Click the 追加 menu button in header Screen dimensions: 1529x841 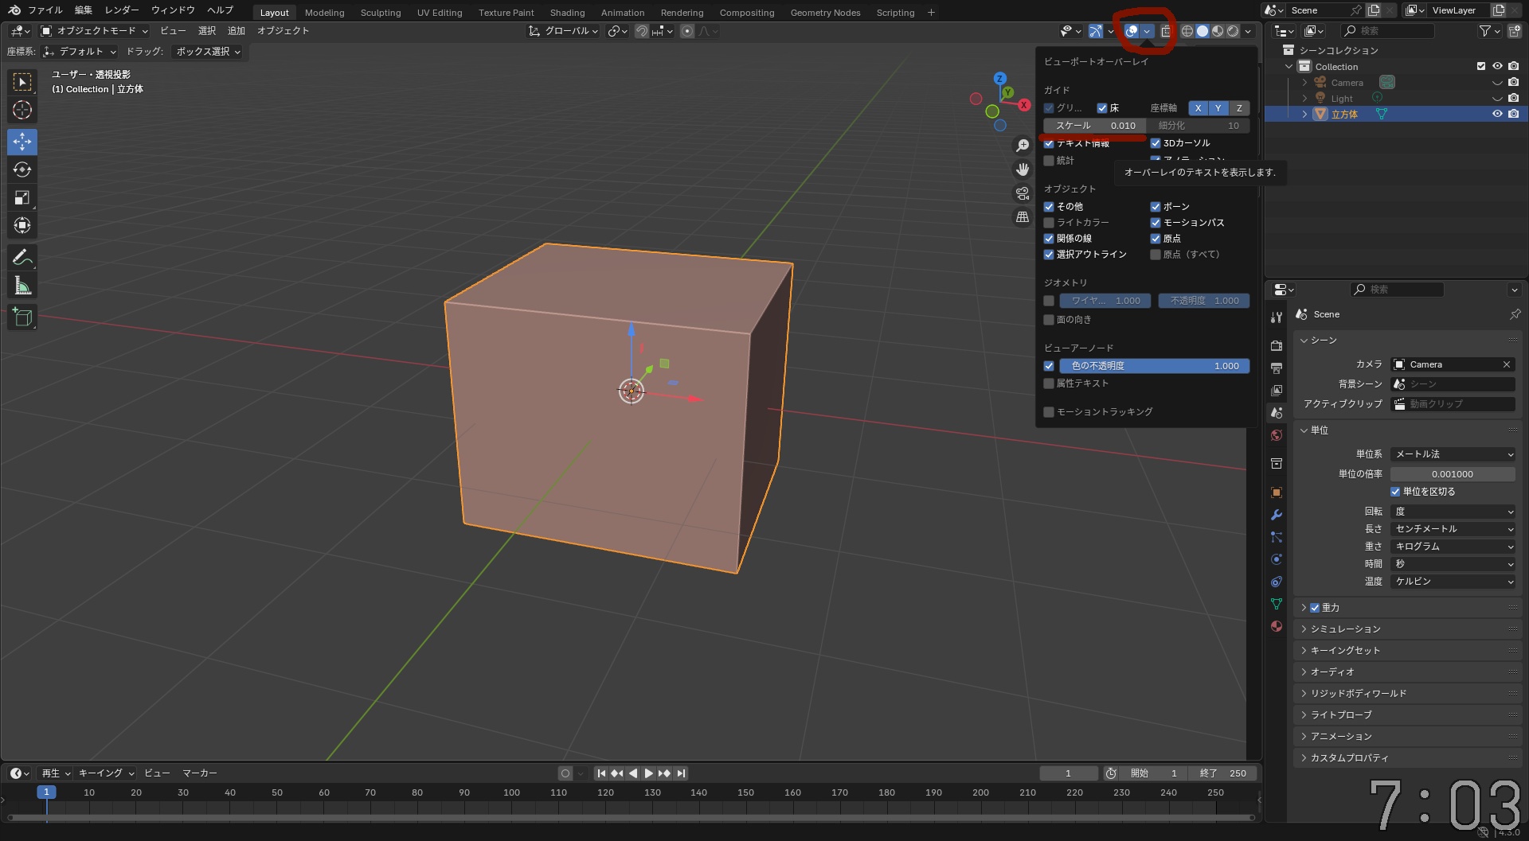tap(237, 31)
